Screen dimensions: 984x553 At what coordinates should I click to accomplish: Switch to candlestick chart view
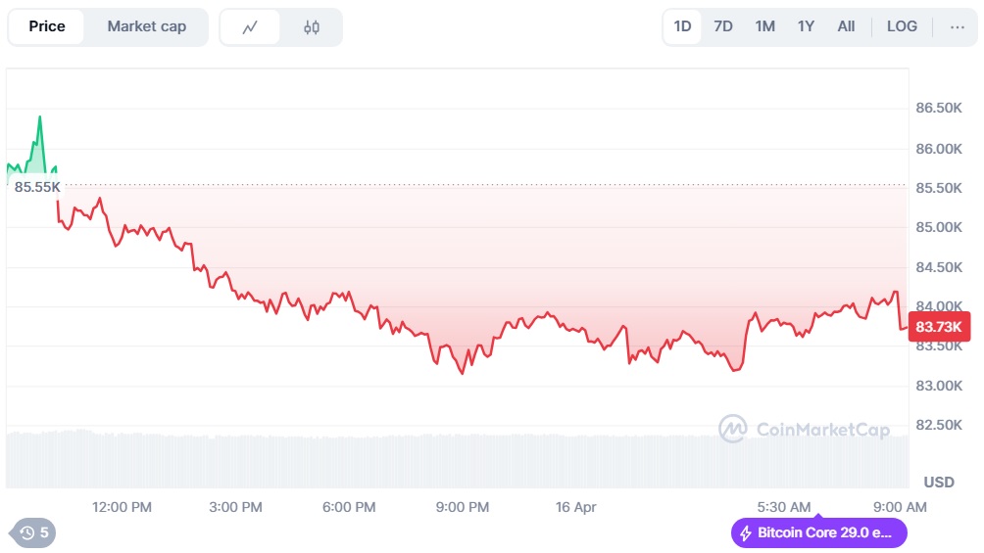point(312,27)
